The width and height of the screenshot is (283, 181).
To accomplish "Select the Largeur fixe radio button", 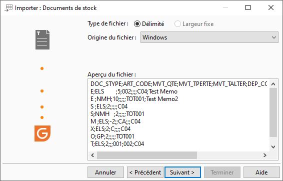I will point(177,24).
